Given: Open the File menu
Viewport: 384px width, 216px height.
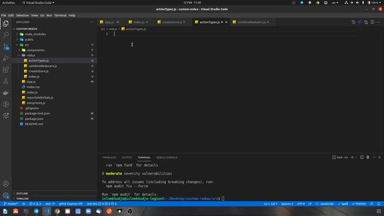Looking at the screenshot, I should tap(4, 15).
